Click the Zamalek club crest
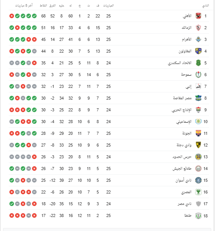 (198, 28)
